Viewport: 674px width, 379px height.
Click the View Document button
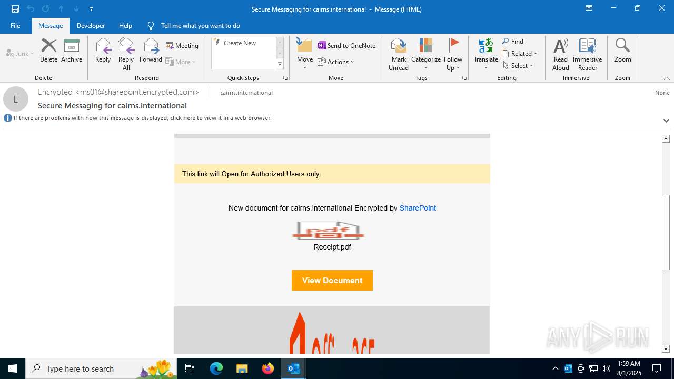pos(332,281)
